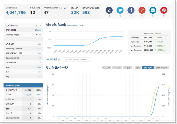Select the 全て time range tab

click(138, 68)
